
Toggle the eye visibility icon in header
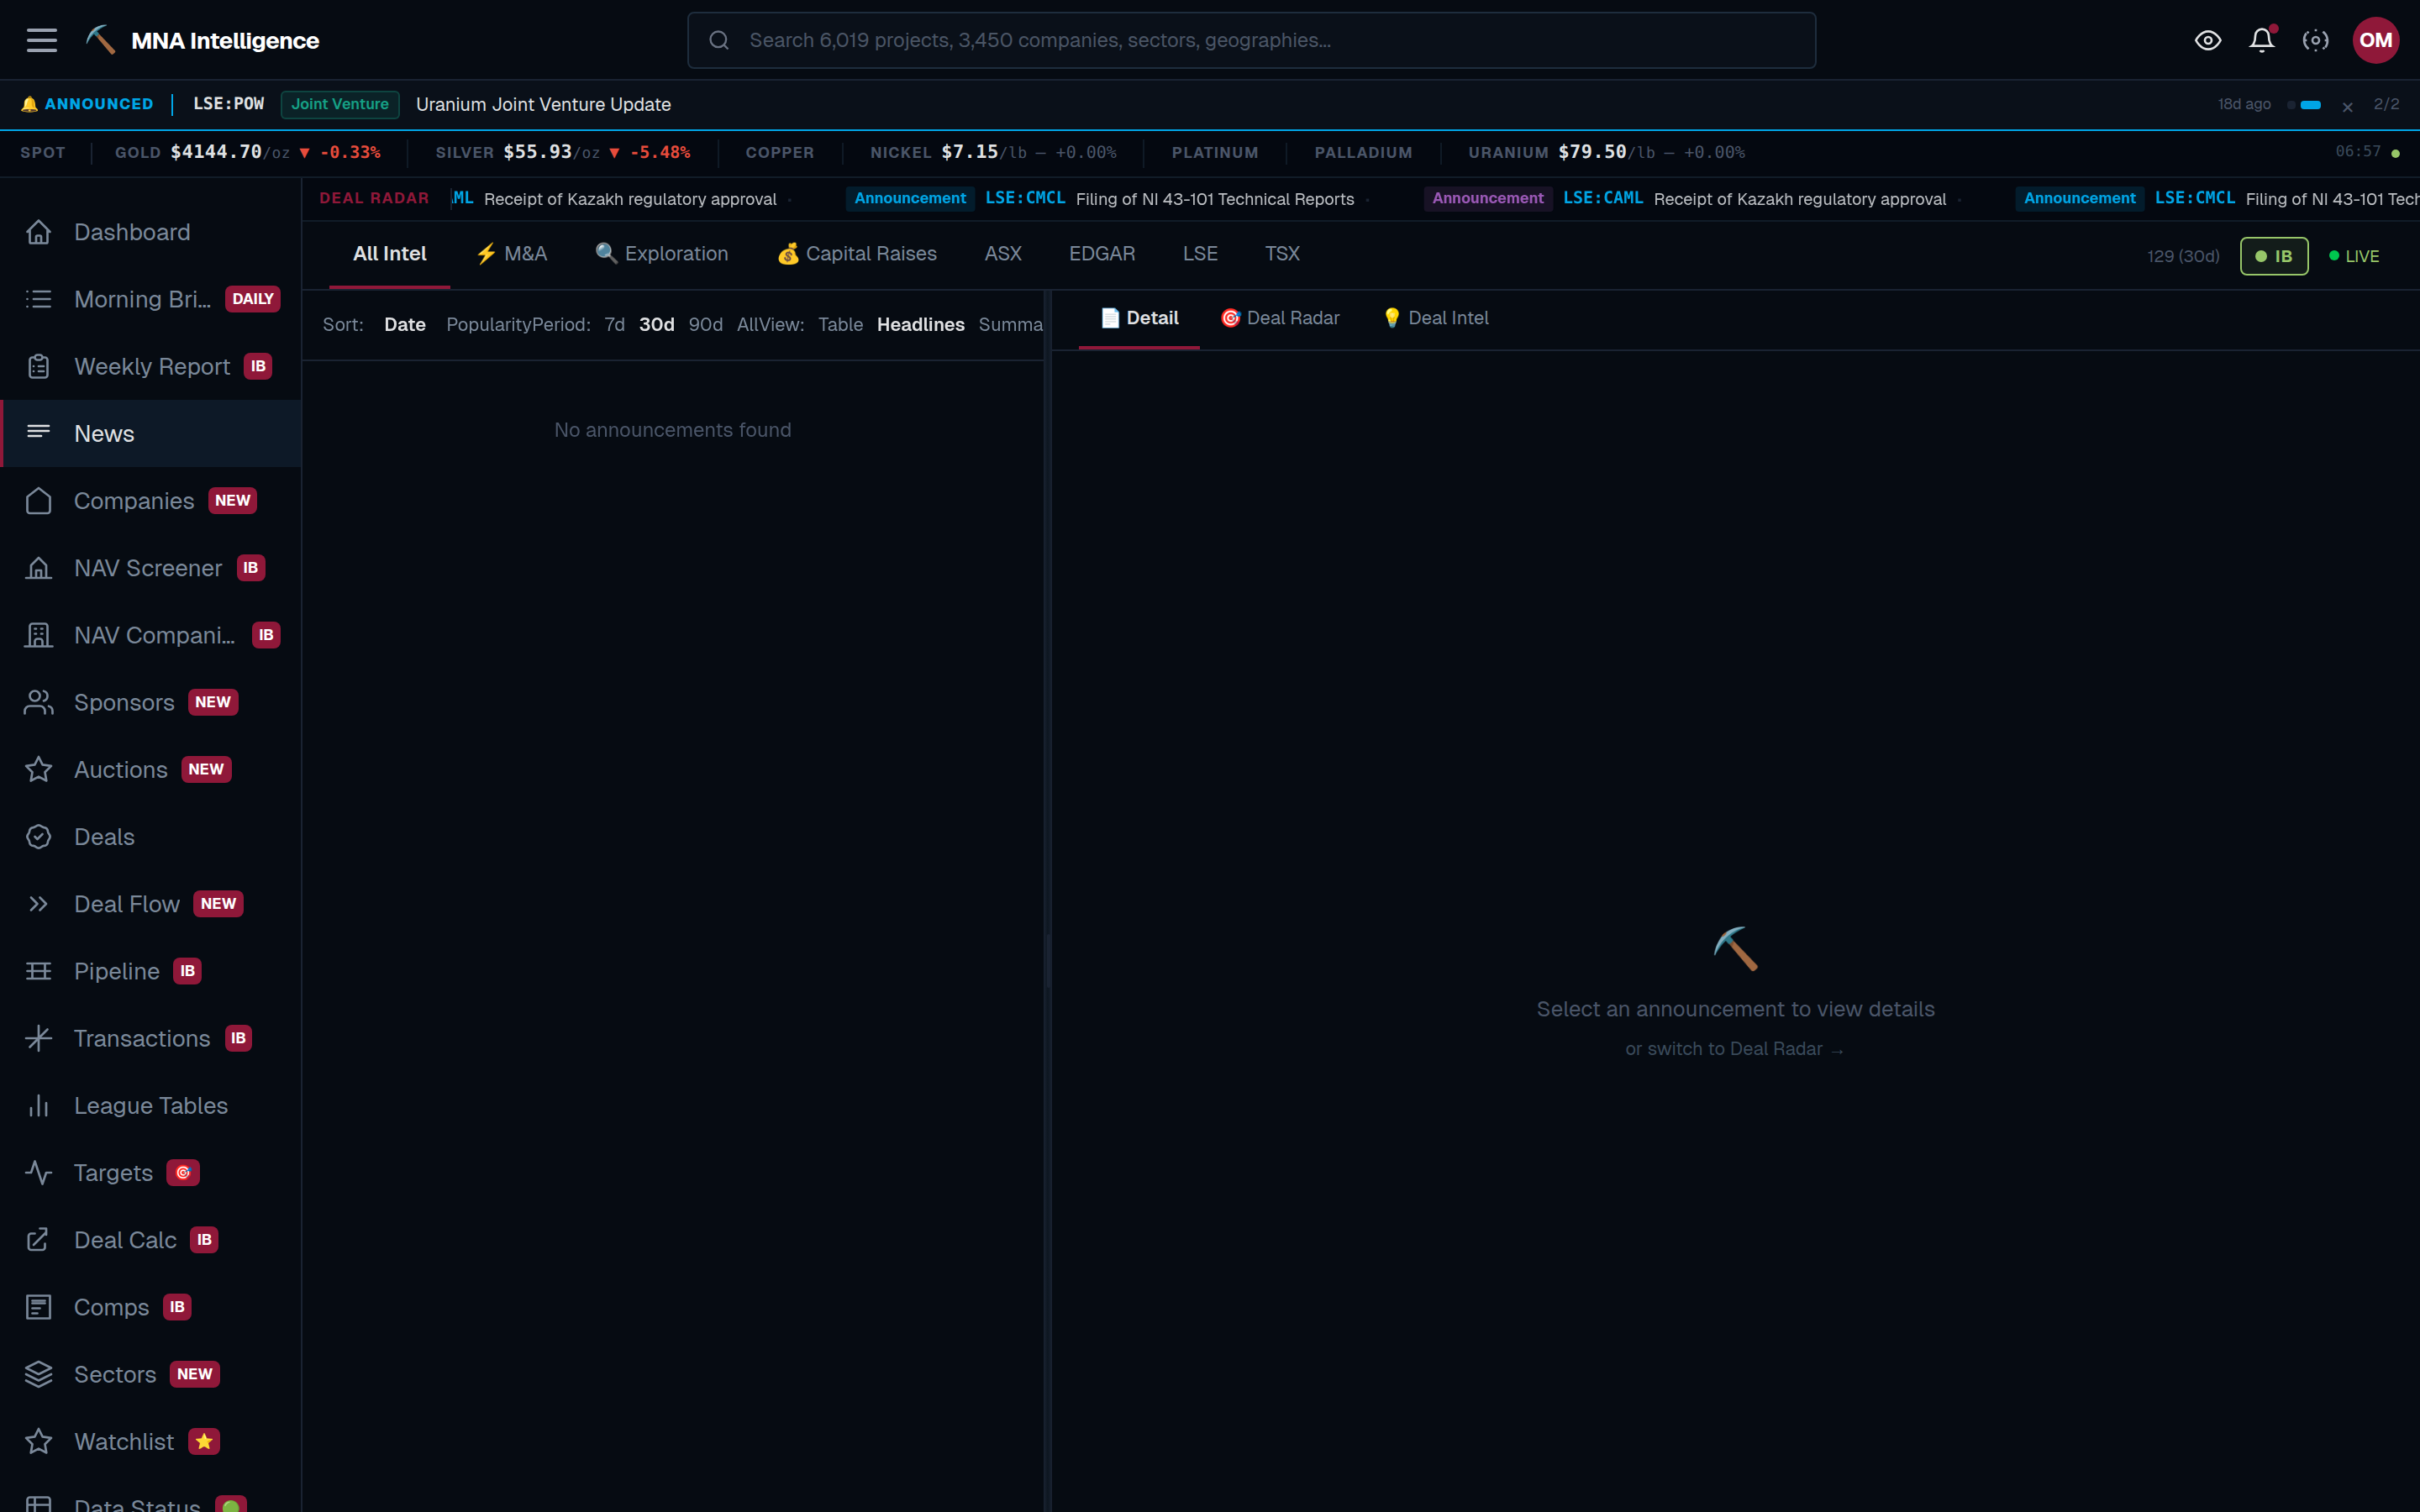tap(2208, 40)
